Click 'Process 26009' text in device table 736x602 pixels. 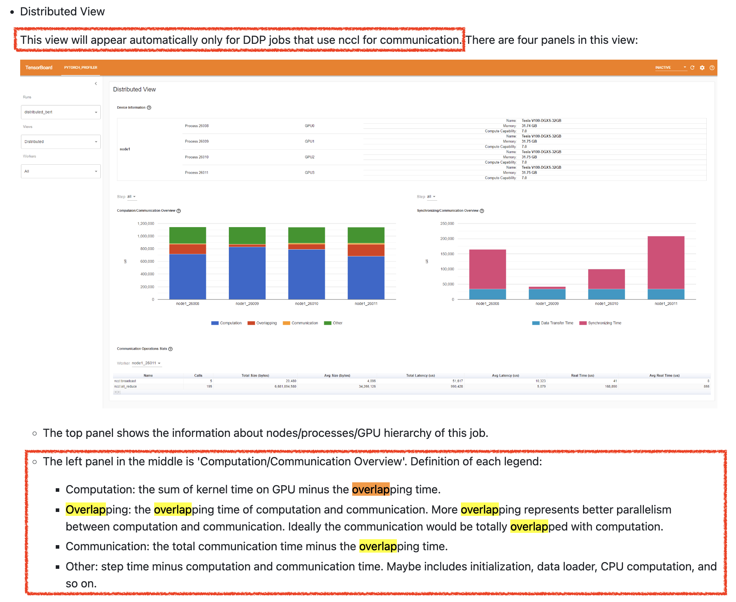(x=197, y=141)
